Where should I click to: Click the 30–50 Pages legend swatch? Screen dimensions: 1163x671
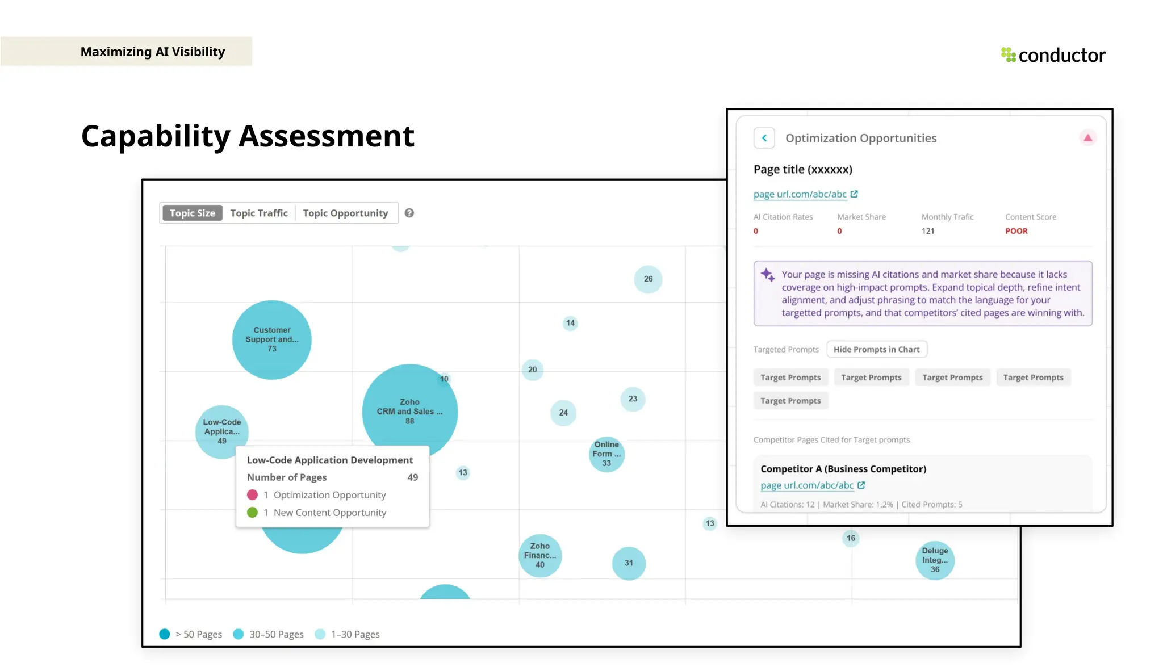239,634
